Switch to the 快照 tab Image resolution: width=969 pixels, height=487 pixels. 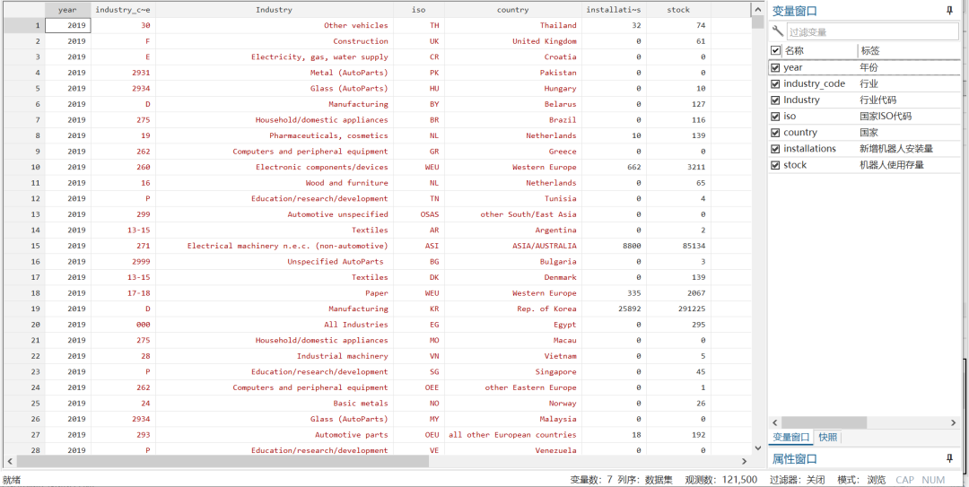[x=828, y=437]
